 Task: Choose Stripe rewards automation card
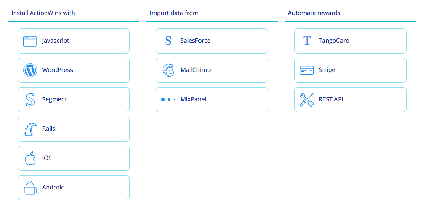350,70
